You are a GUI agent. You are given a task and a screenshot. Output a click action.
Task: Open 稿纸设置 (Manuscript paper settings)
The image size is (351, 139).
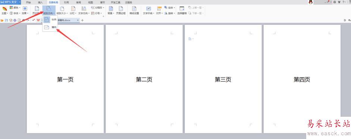(x=134, y=10)
